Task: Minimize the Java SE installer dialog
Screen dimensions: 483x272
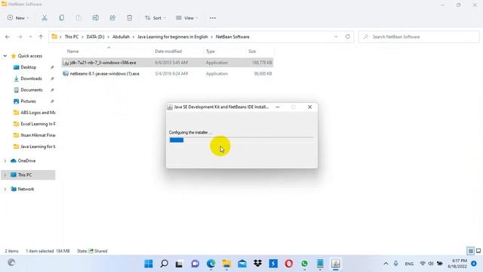Action: click(x=278, y=107)
